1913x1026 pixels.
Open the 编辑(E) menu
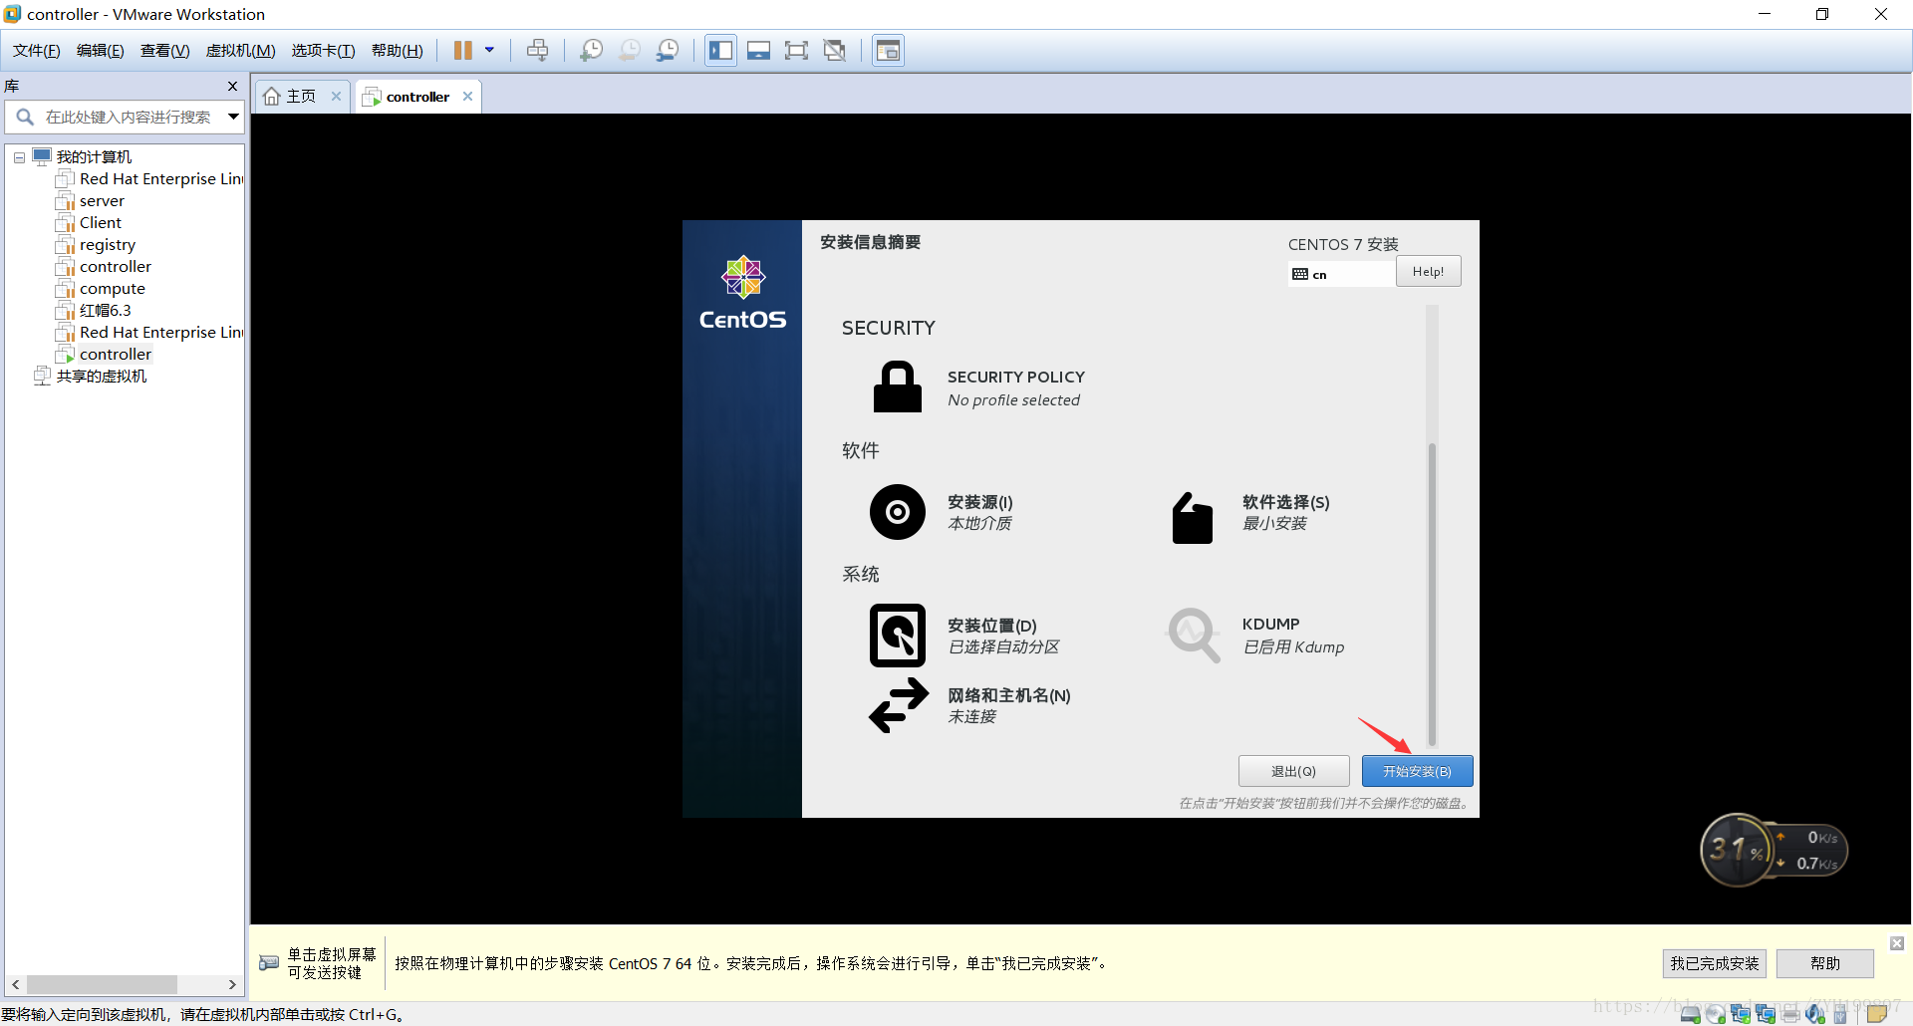click(101, 51)
